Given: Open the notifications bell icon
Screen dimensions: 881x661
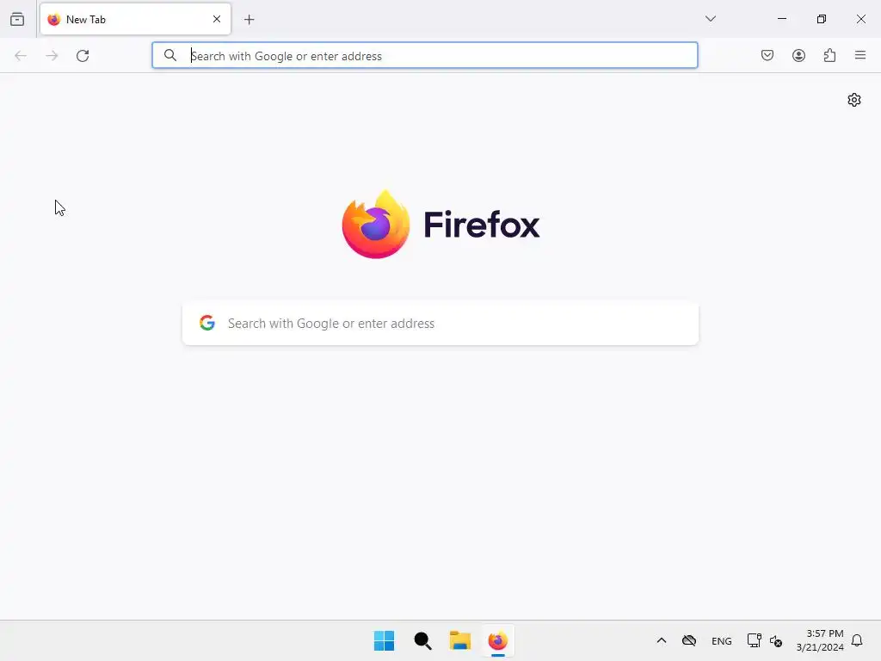Looking at the screenshot, I should click(857, 640).
